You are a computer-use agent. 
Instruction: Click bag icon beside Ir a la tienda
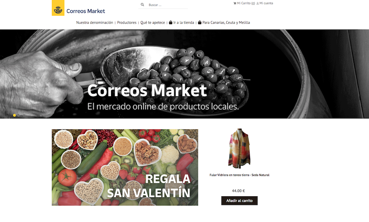tap(170, 22)
